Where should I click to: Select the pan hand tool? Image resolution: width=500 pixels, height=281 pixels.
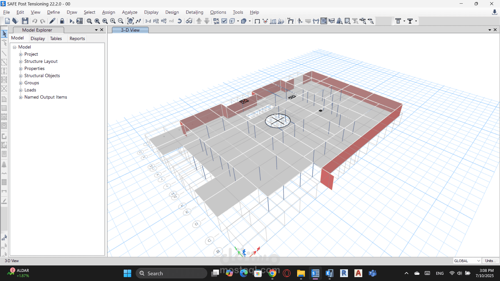coord(130,21)
